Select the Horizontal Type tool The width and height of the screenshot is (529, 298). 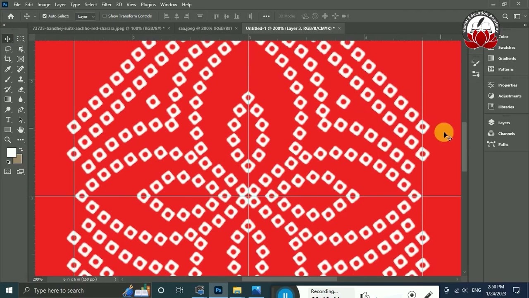pos(8,120)
